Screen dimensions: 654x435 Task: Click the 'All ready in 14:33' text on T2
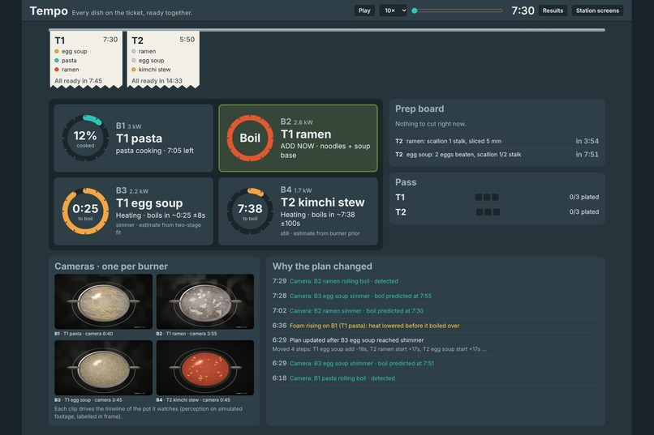click(x=157, y=81)
